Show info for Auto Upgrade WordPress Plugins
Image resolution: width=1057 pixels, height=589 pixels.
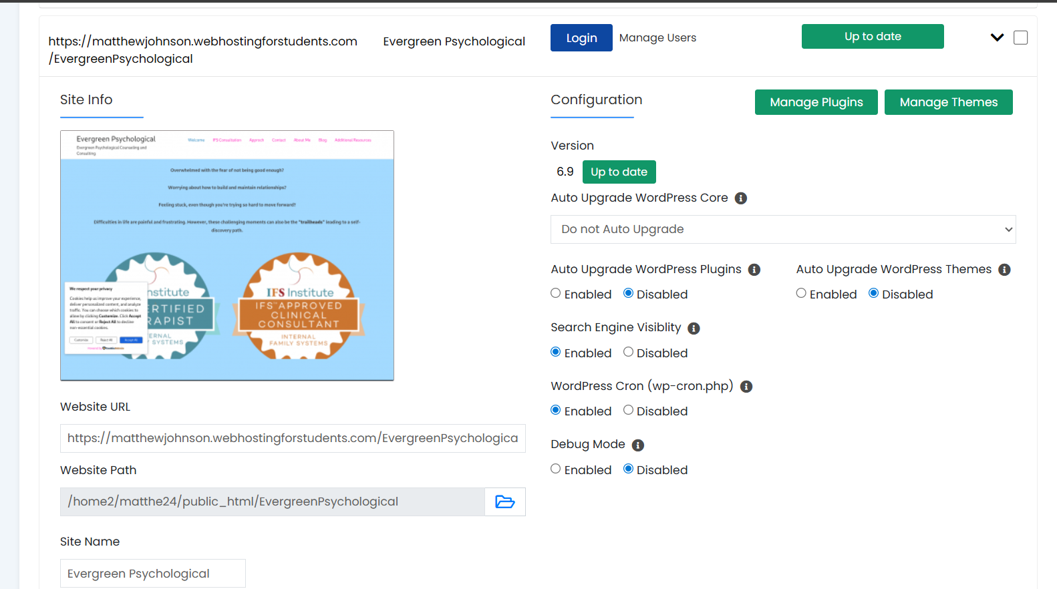point(754,270)
